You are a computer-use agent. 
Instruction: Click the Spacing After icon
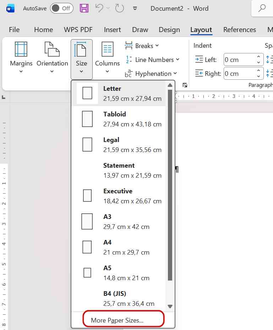click(269, 73)
